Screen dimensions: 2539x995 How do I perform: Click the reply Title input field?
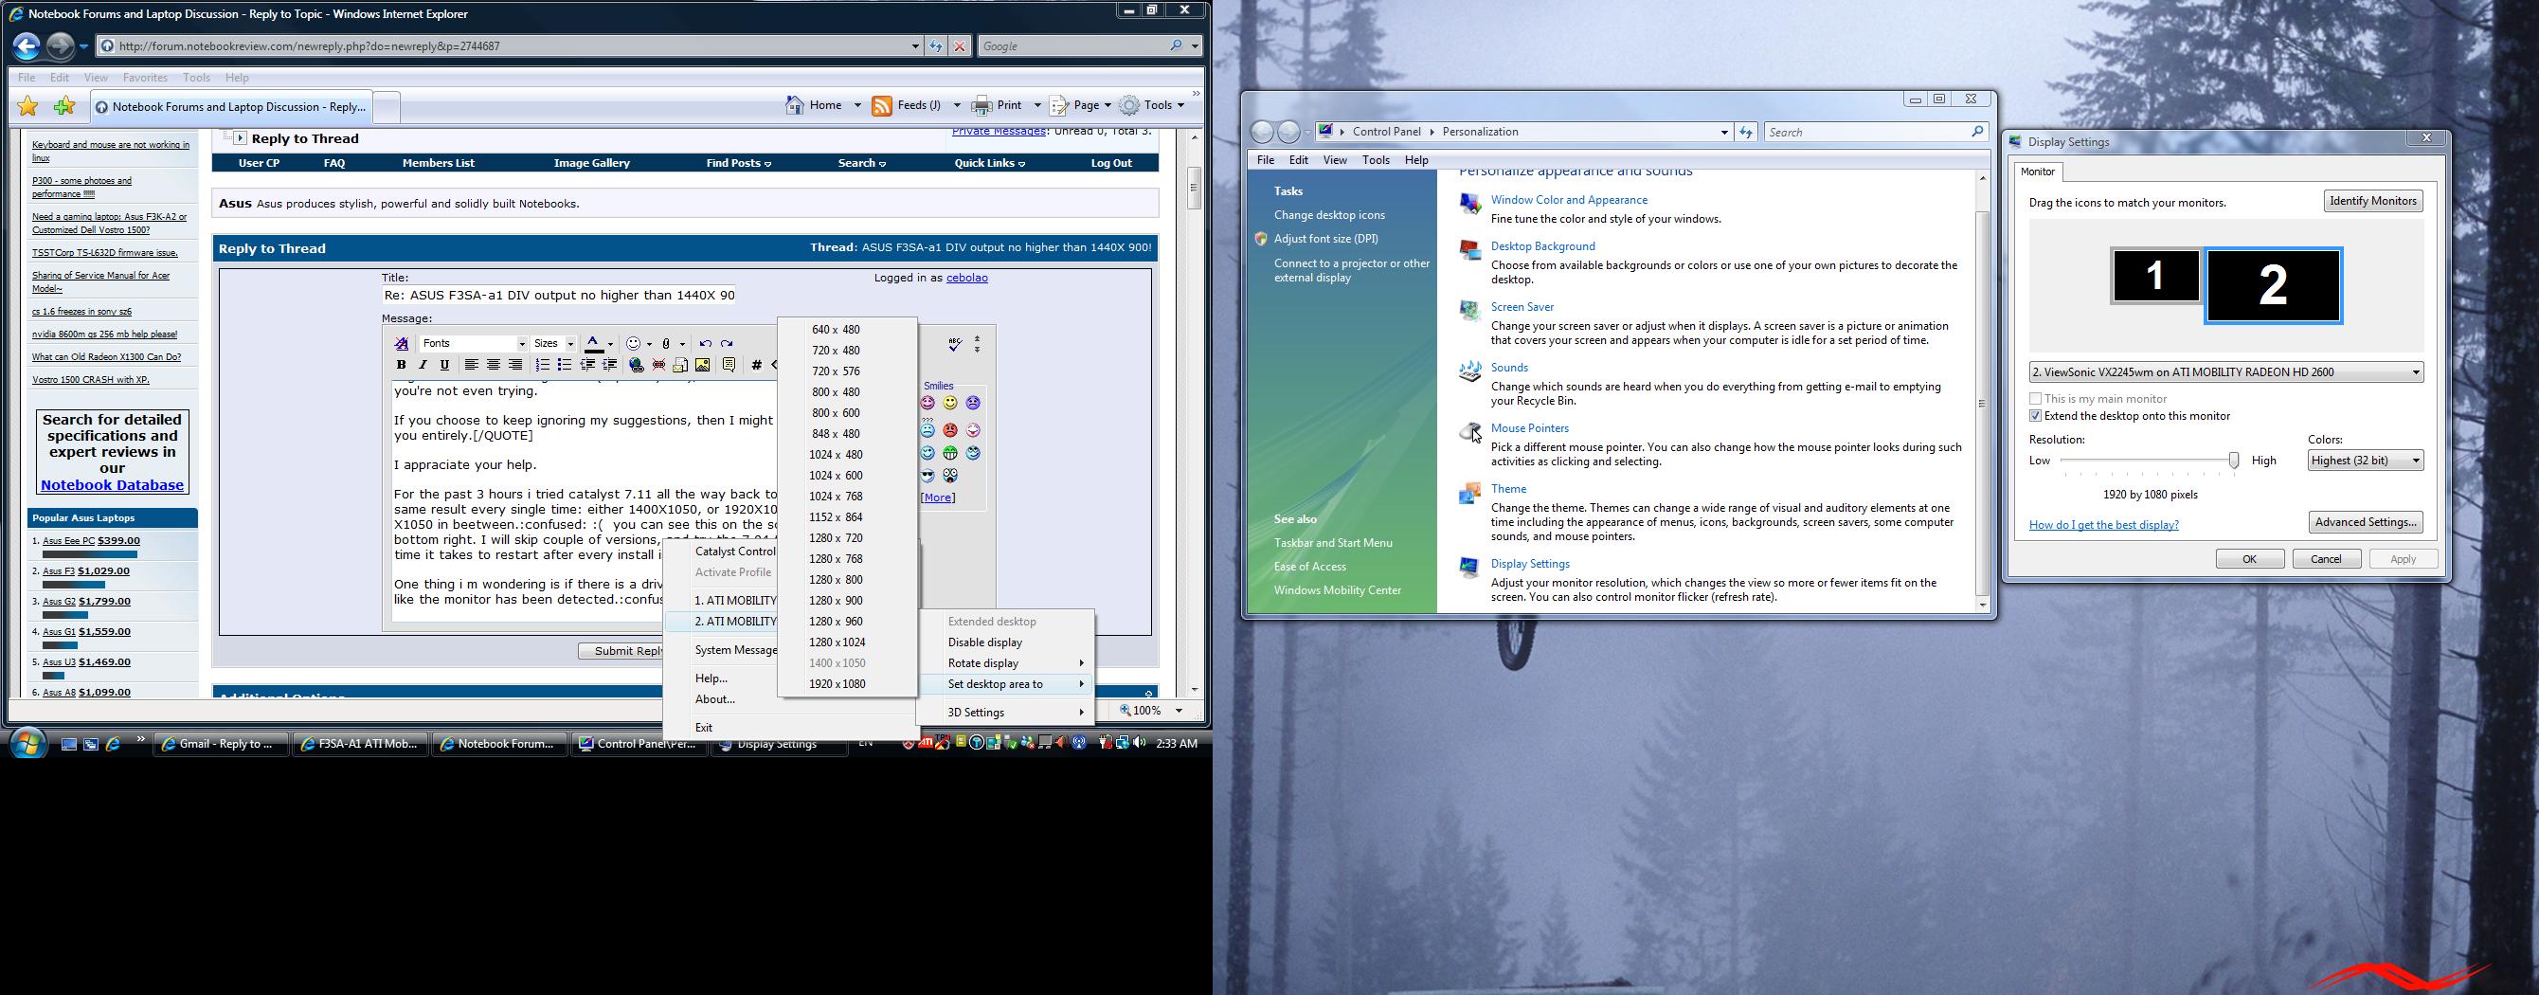tap(559, 295)
